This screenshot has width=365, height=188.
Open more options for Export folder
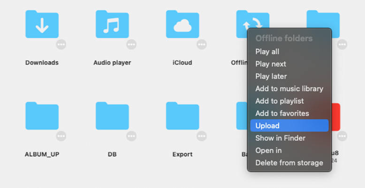tap(202, 136)
